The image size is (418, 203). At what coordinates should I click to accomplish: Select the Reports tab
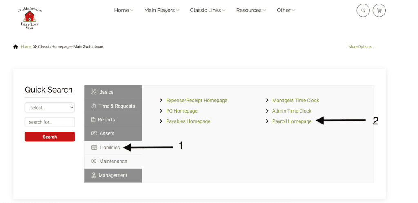coord(113,120)
